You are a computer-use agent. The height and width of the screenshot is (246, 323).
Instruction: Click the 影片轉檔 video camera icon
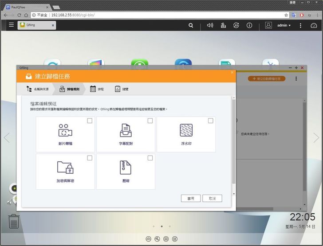[65, 130]
